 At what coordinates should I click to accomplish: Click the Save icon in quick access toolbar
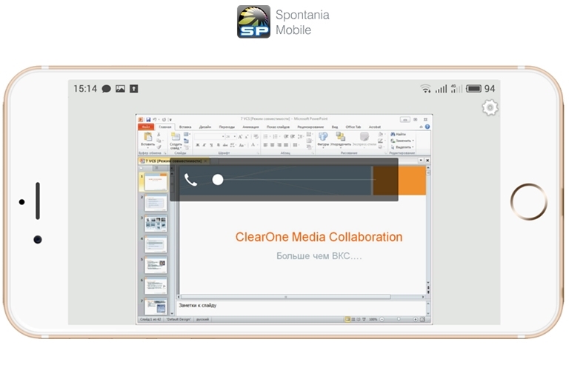point(148,118)
